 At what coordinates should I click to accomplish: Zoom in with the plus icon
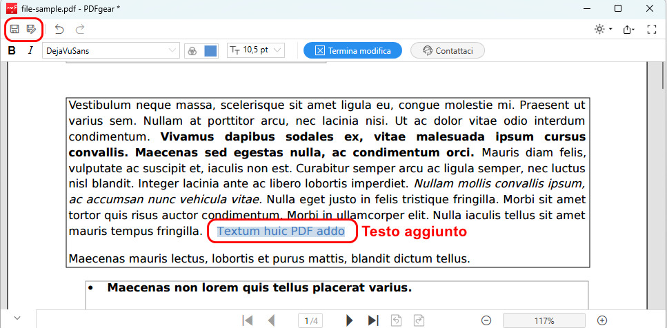(602, 321)
